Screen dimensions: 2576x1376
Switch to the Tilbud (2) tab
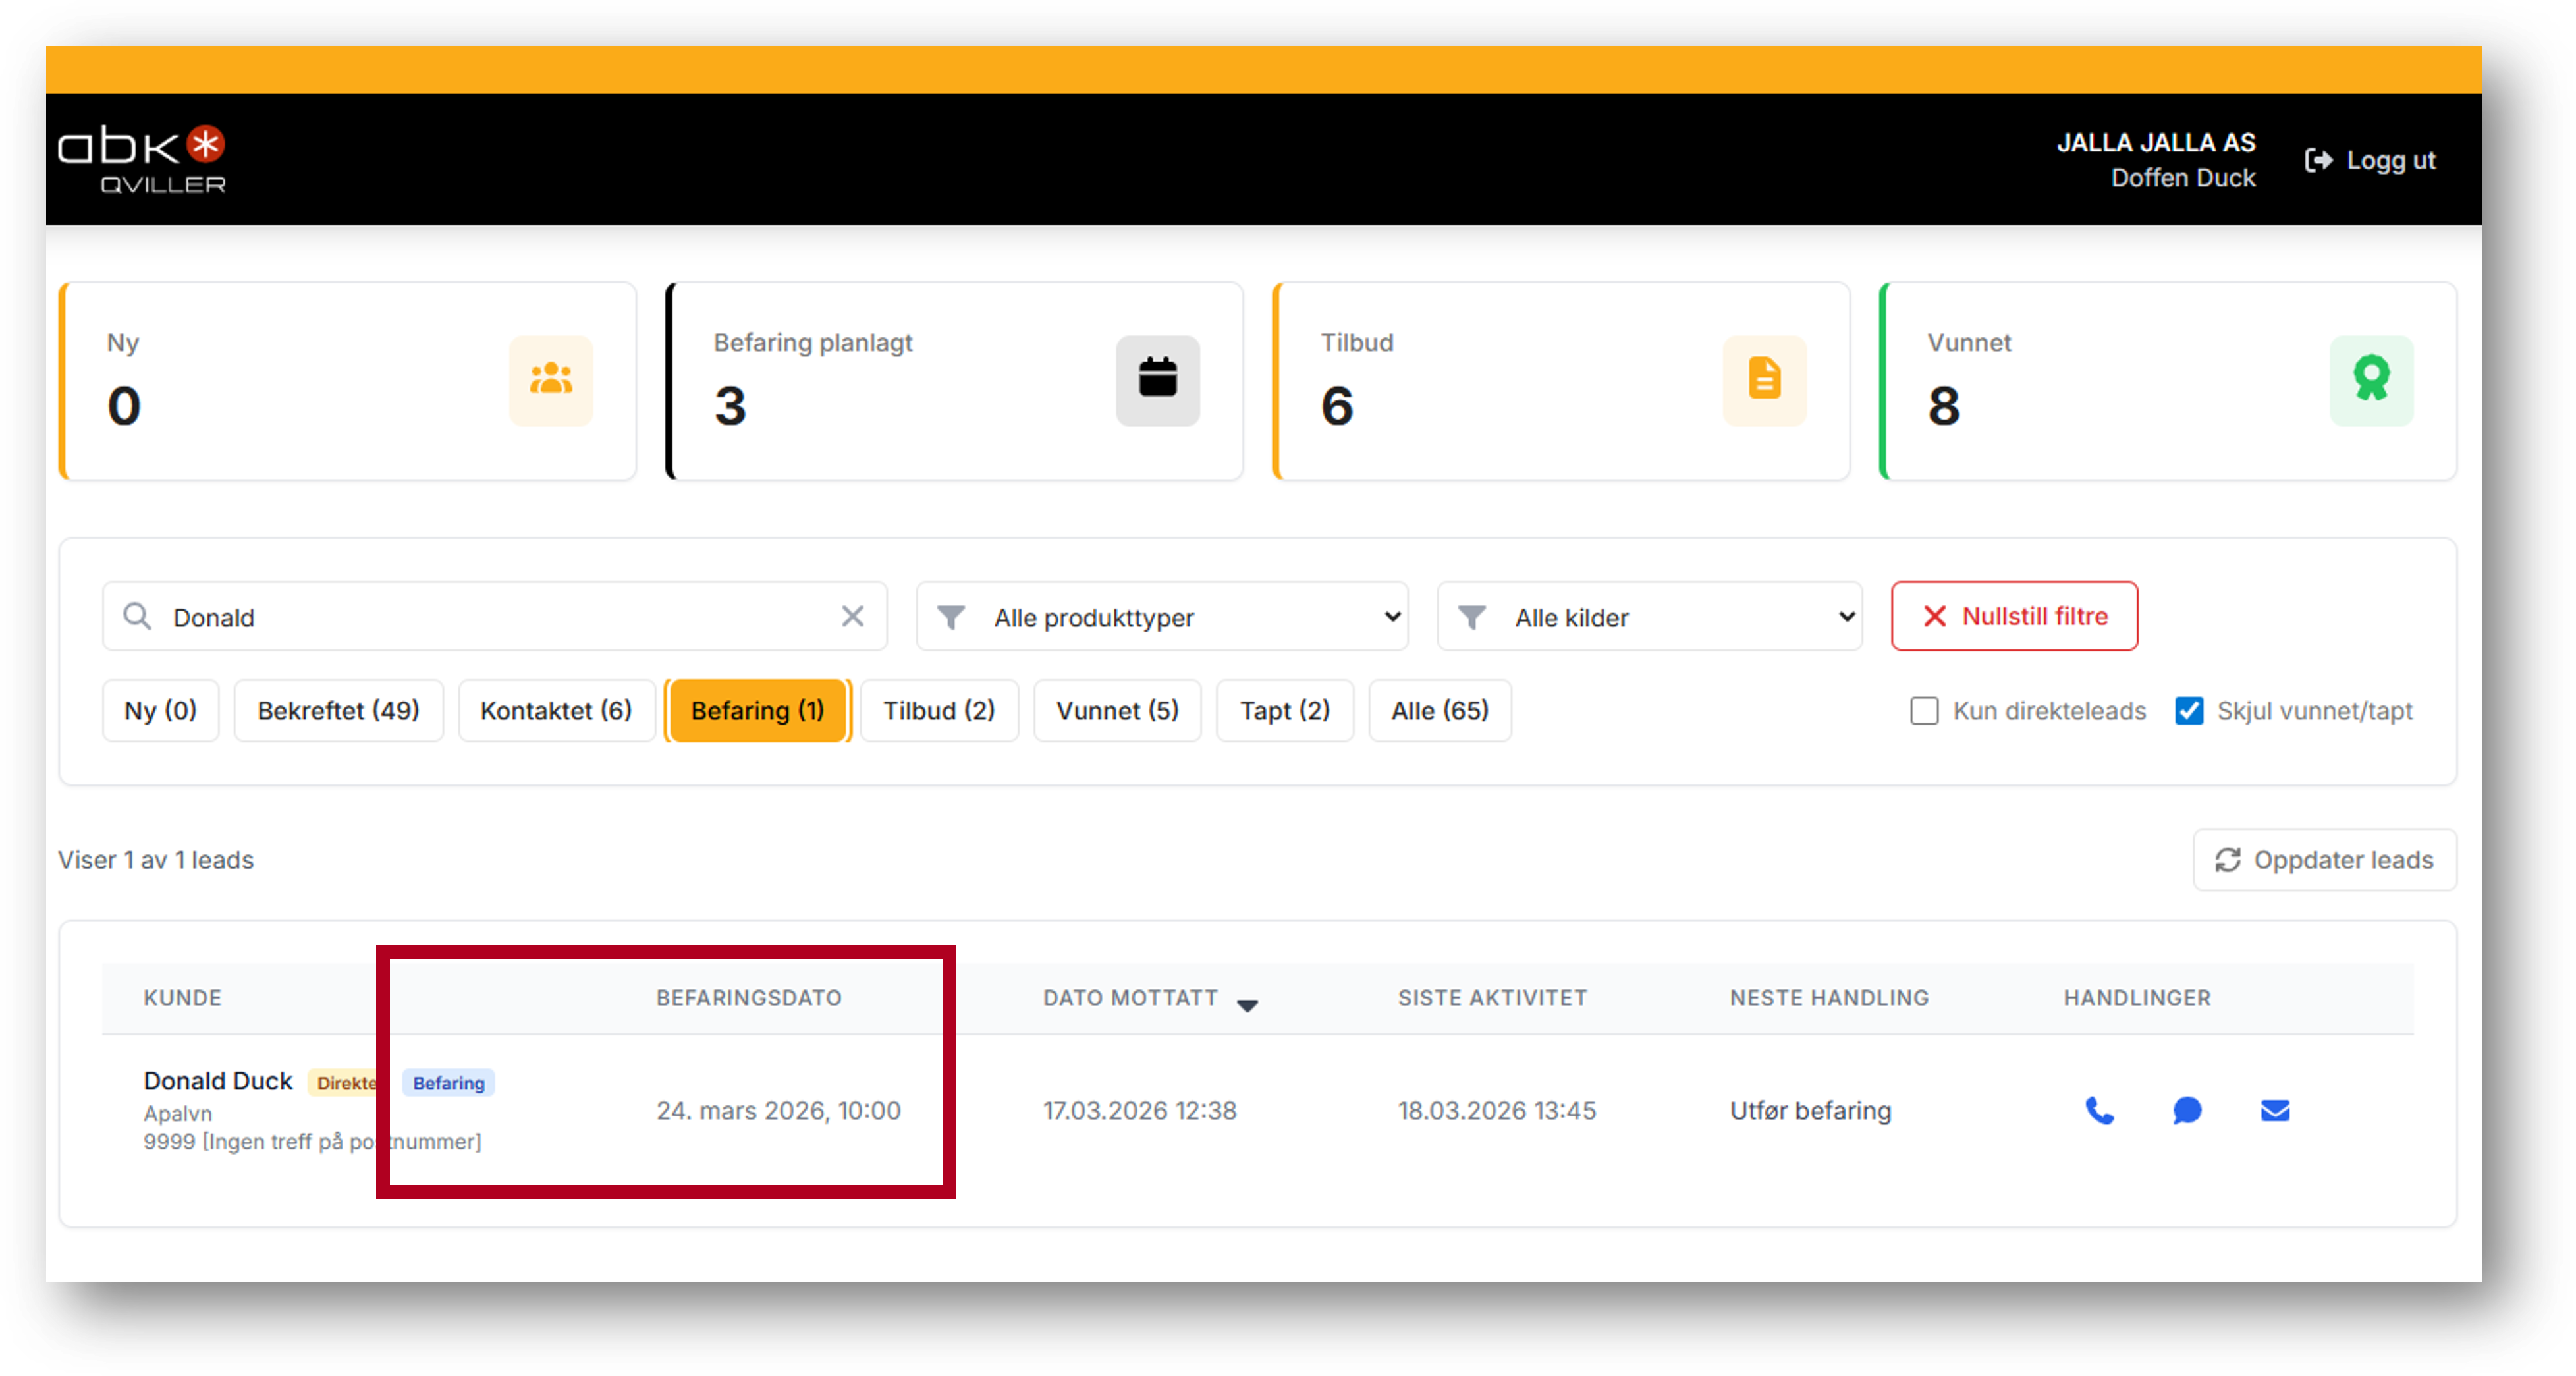coord(938,711)
